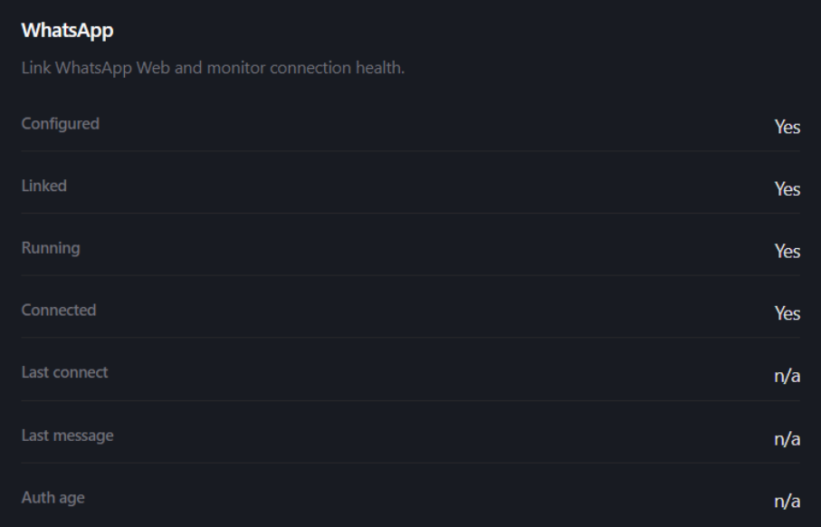This screenshot has height=527, width=821.
Task: Click the Connected label
Action: [x=58, y=310]
